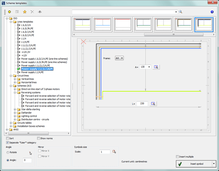This screenshot has height=171, width=219.
Task: Click the scale pick icon beside Scale field
Action: (114, 152)
